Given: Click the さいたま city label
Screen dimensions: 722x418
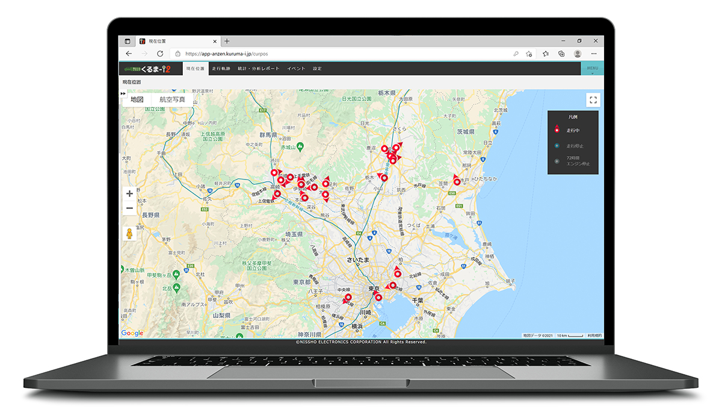Looking at the screenshot, I should click(359, 260).
